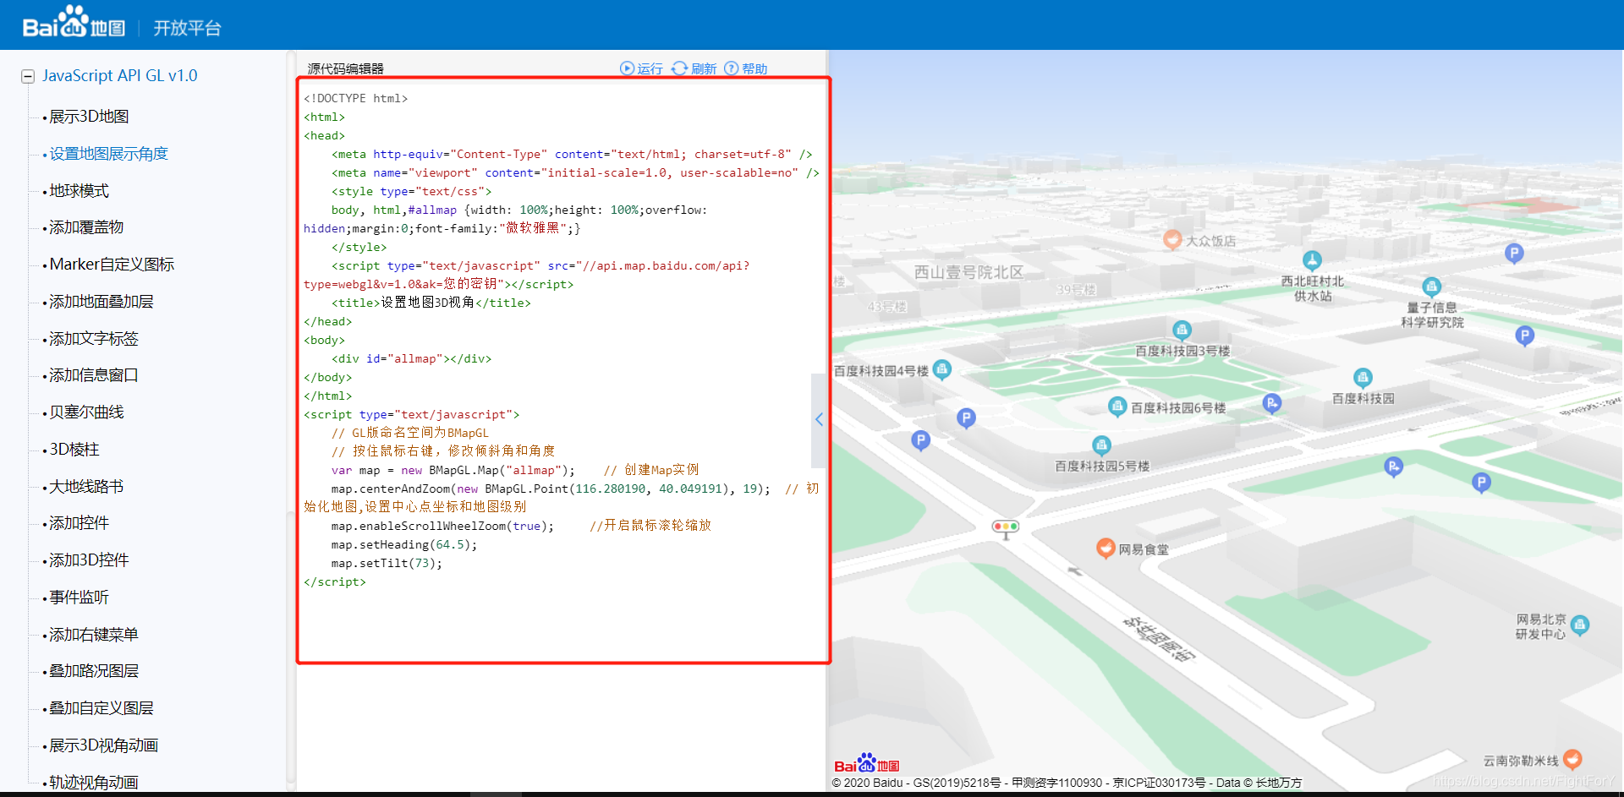Select 地球模式 demo
Screen dimensions: 1624x797
tap(80, 191)
